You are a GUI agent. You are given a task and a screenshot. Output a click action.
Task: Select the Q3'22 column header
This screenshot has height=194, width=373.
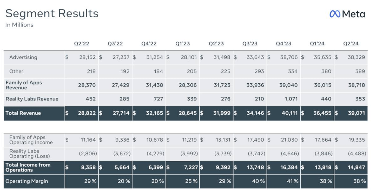pos(115,44)
